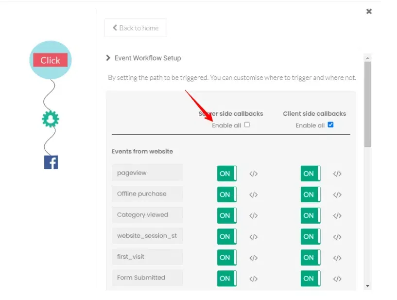Uncheck Enable all for client side callbacks
397x300 pixels.
point(330,124)
